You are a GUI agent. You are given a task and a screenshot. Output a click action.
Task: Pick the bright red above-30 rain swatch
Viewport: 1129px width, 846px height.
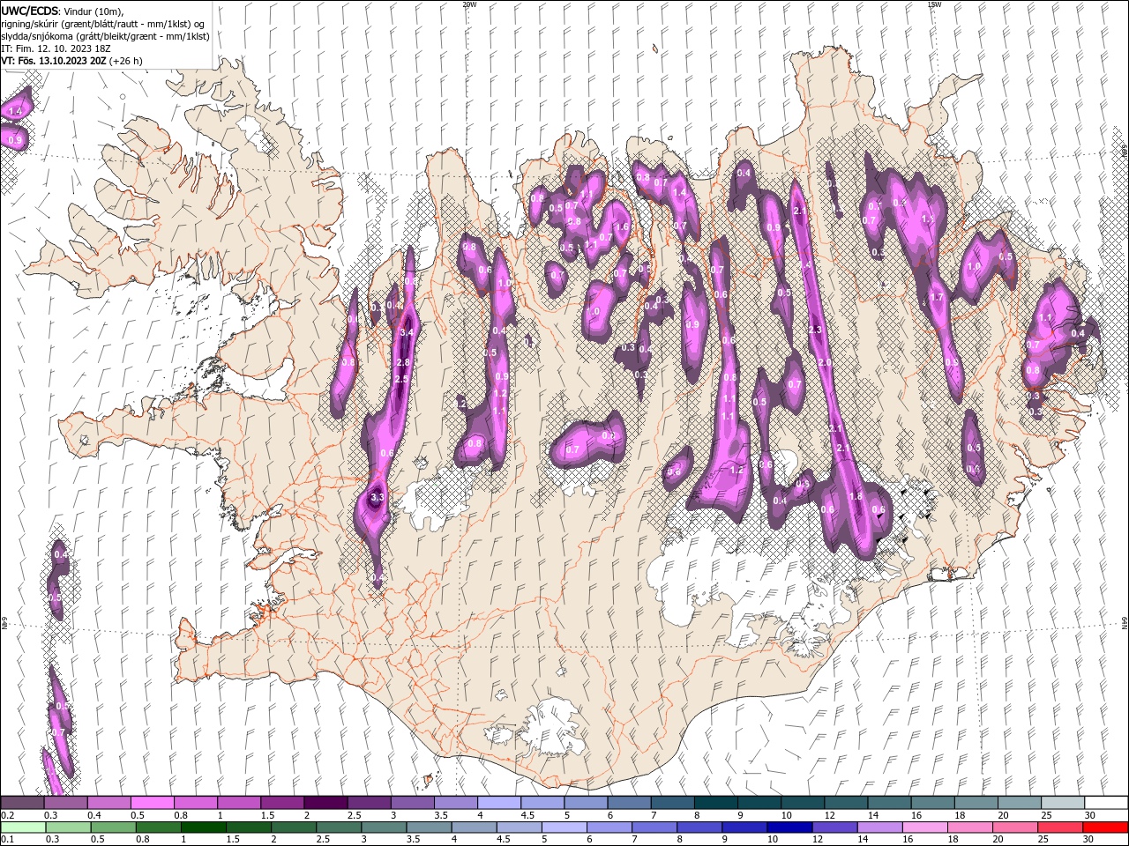pos(1106,827)
